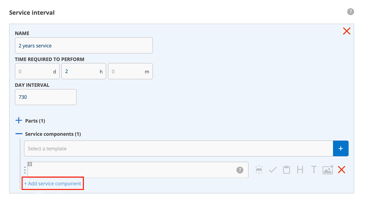Click the empty service component text field
The image size is (368, 198).
point(131,170)
